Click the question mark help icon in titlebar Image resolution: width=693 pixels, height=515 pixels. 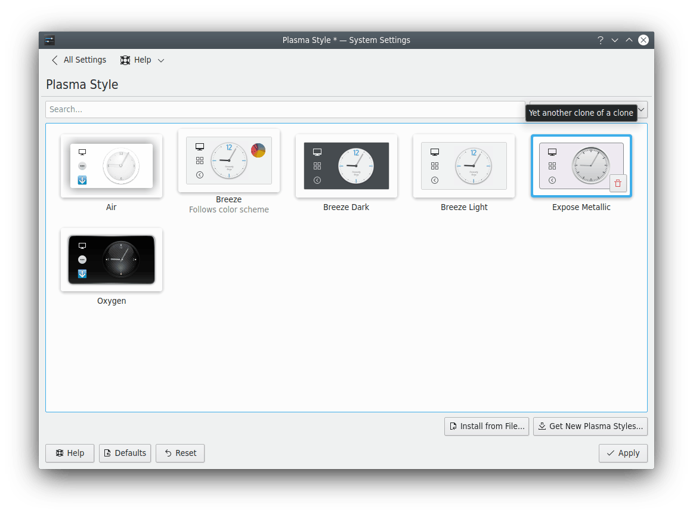click(x=600, y=40)
